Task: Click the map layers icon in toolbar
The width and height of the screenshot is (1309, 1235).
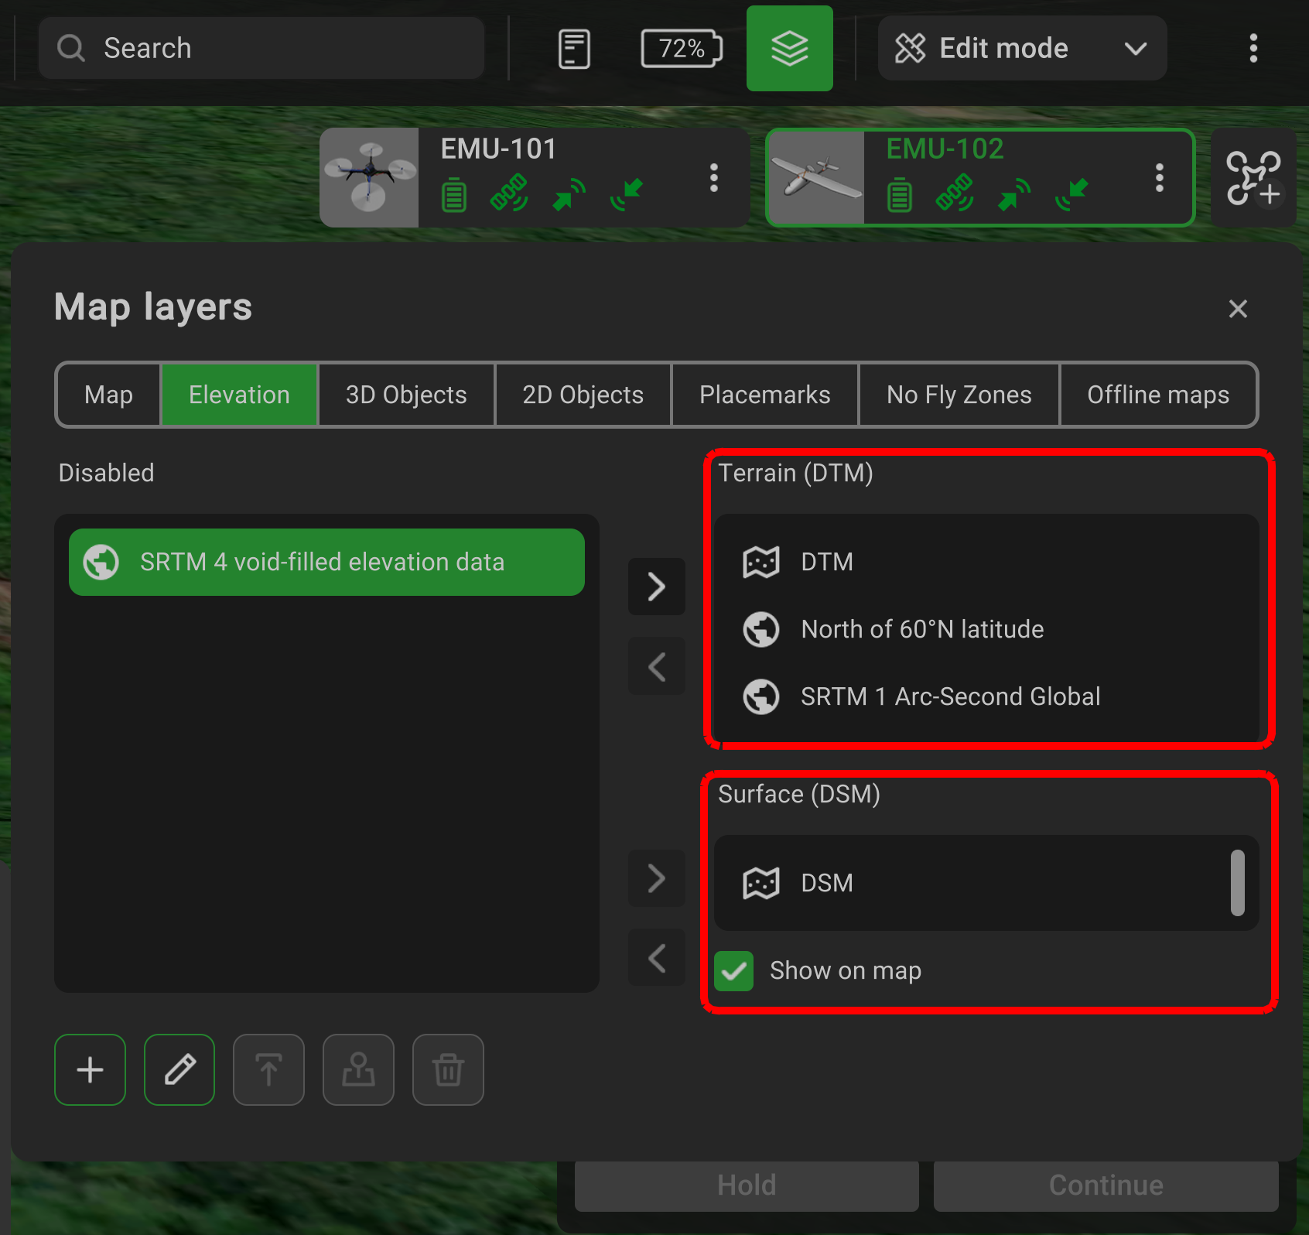Action: [789, 48]
